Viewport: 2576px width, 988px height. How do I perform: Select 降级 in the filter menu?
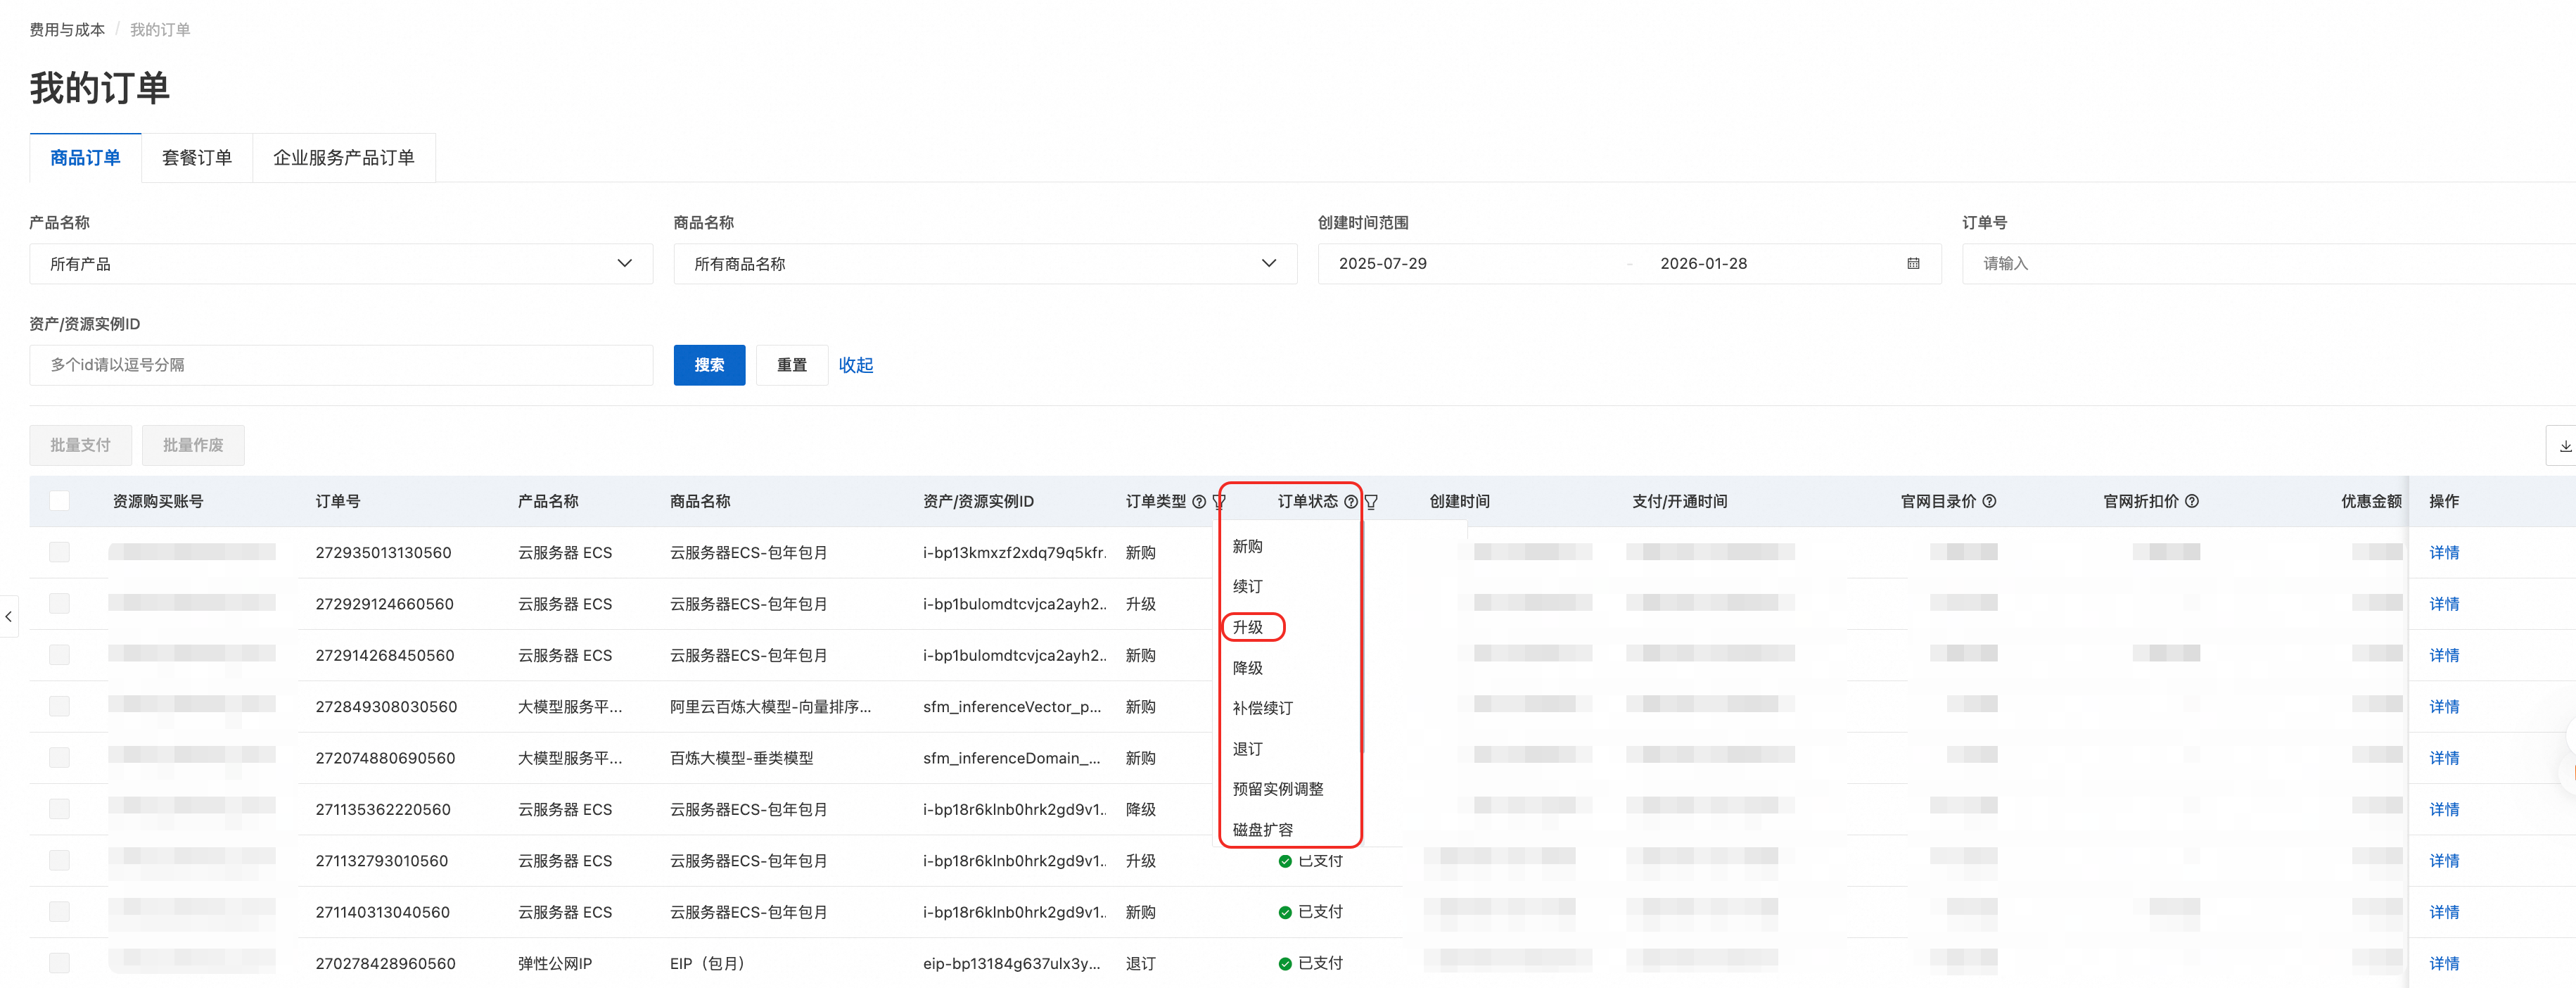pyautogui.click(x=1247, y=668)
